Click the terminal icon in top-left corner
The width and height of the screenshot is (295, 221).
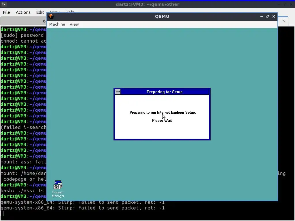4,4
